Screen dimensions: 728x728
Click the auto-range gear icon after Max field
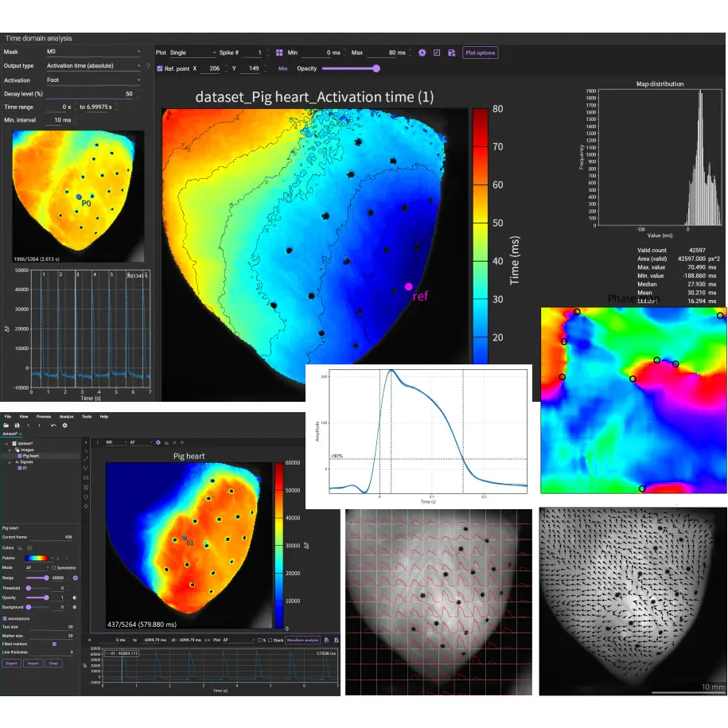[x=422, y=53]
